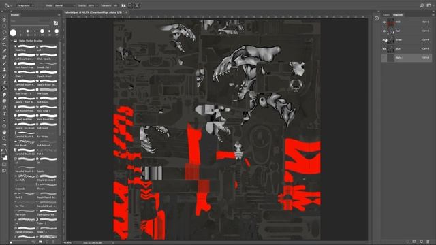Click the Search icon at top right
Screen dimensions: 436x245
pos(422,5)
